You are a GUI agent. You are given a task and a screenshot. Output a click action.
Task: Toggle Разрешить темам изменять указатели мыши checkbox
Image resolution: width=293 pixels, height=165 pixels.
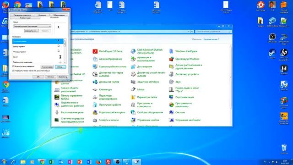pos(13,71)
